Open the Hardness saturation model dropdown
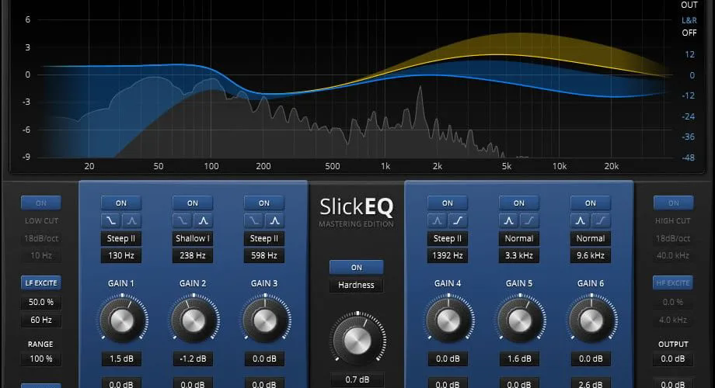The height and width of the screenshot is (388, 715). [x=356, y=285]
